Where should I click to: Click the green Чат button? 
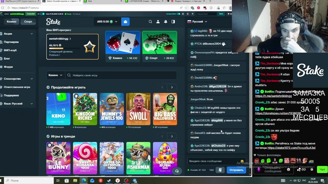322,169
